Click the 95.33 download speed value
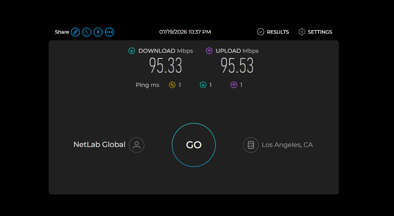 [166, 65]
